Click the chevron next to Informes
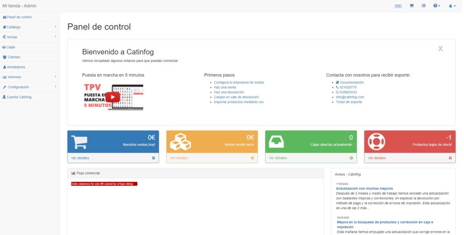The height and width of the screenshot is (235, 464). (x=55, y=77)
